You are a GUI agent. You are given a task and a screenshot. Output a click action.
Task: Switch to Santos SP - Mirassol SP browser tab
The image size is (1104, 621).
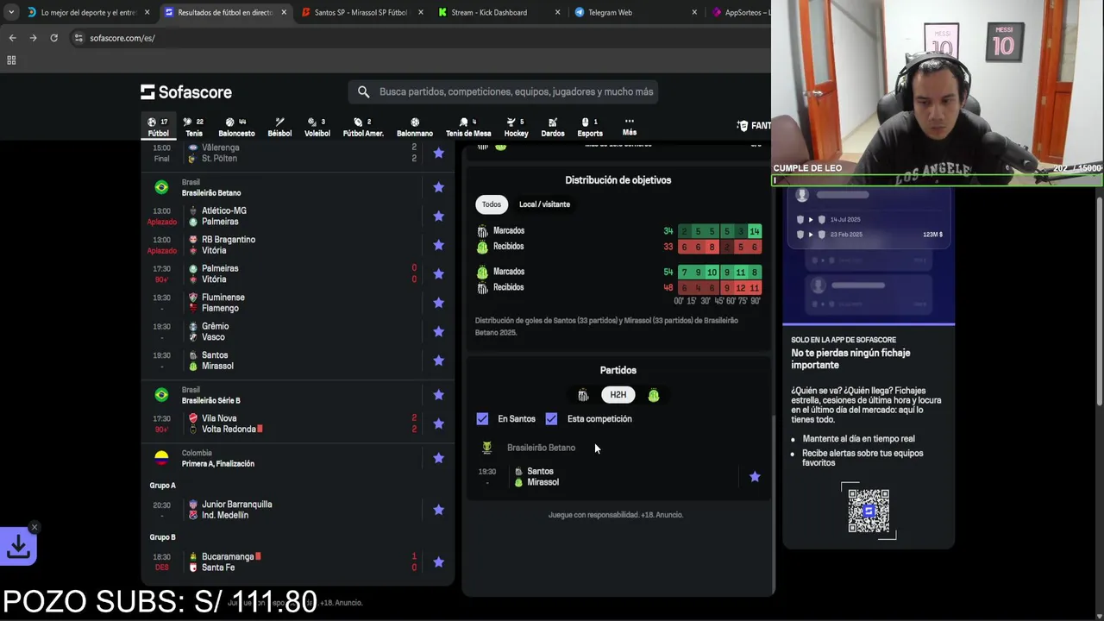click(x=361, y=13)
